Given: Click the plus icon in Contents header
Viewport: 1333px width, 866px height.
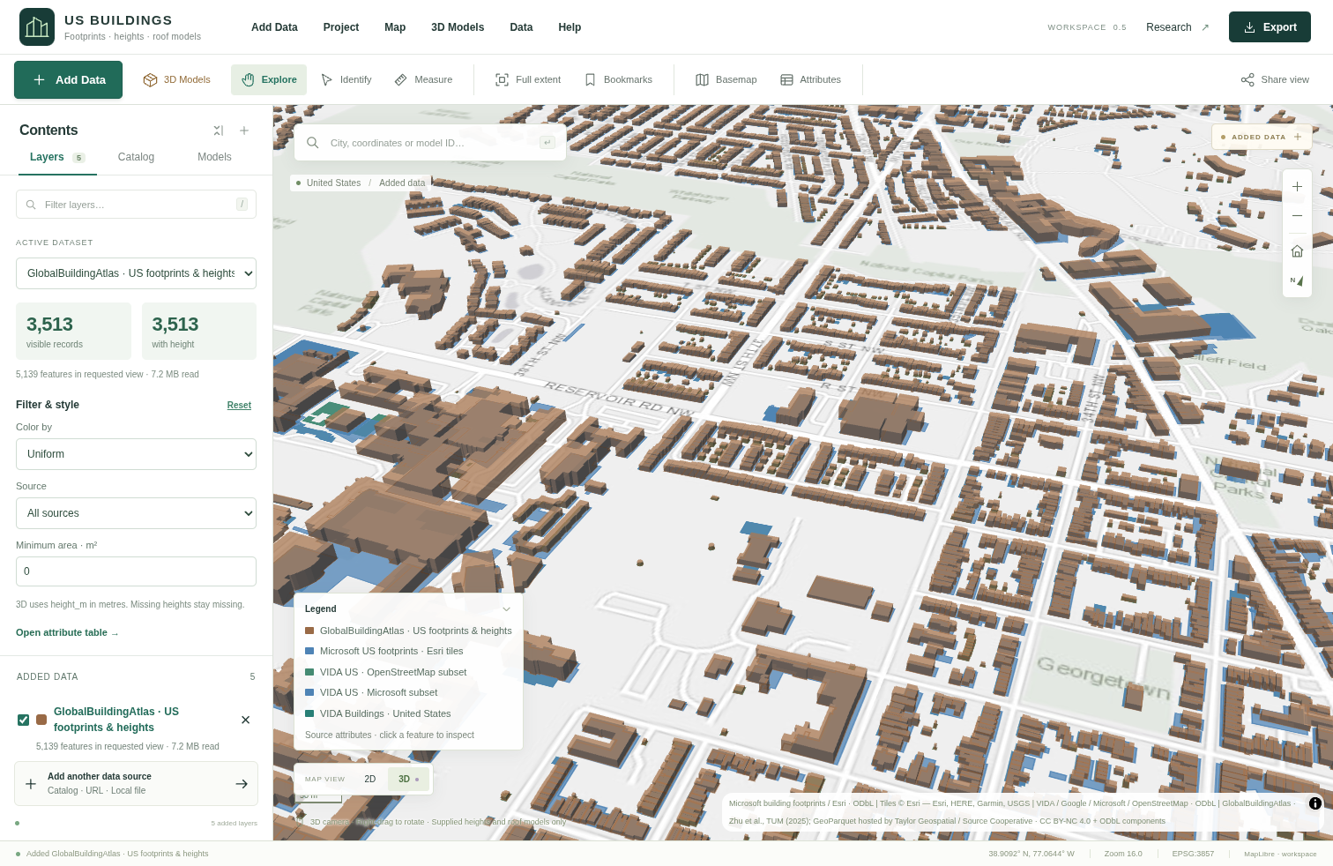Looking at the screenshot, I should click(x=244, y=131).
